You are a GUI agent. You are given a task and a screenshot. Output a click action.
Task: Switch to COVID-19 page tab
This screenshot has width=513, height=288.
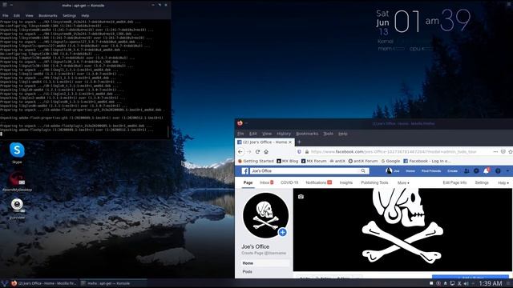click(289, 182)
